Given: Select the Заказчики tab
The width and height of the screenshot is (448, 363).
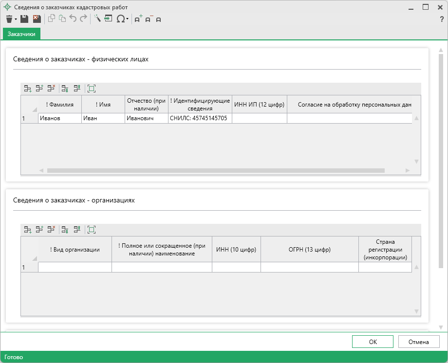Looking at the screenshot, I should click(21, 34).
